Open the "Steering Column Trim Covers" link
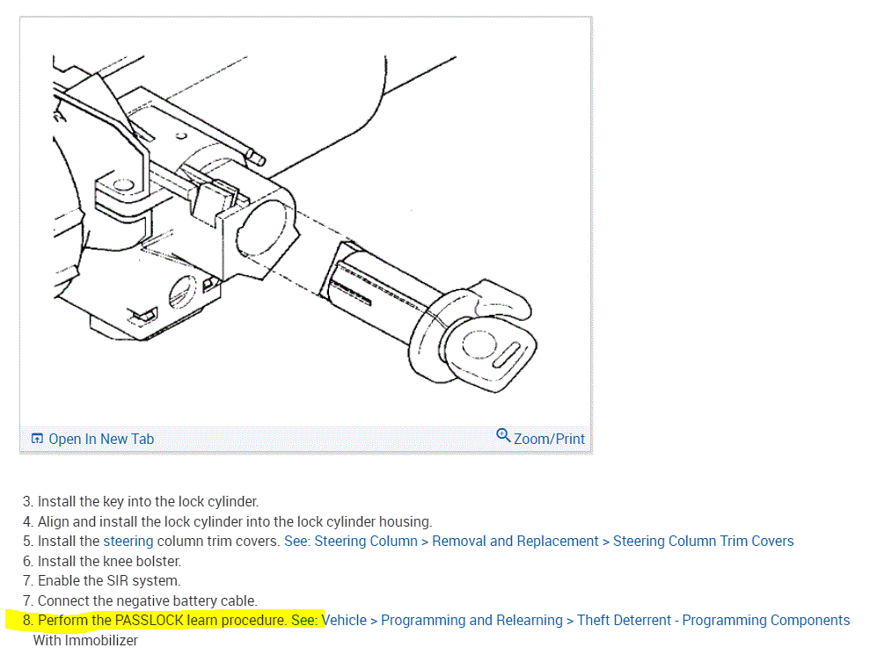This screenshot has width=877, height=655. [x=703, y=542]
